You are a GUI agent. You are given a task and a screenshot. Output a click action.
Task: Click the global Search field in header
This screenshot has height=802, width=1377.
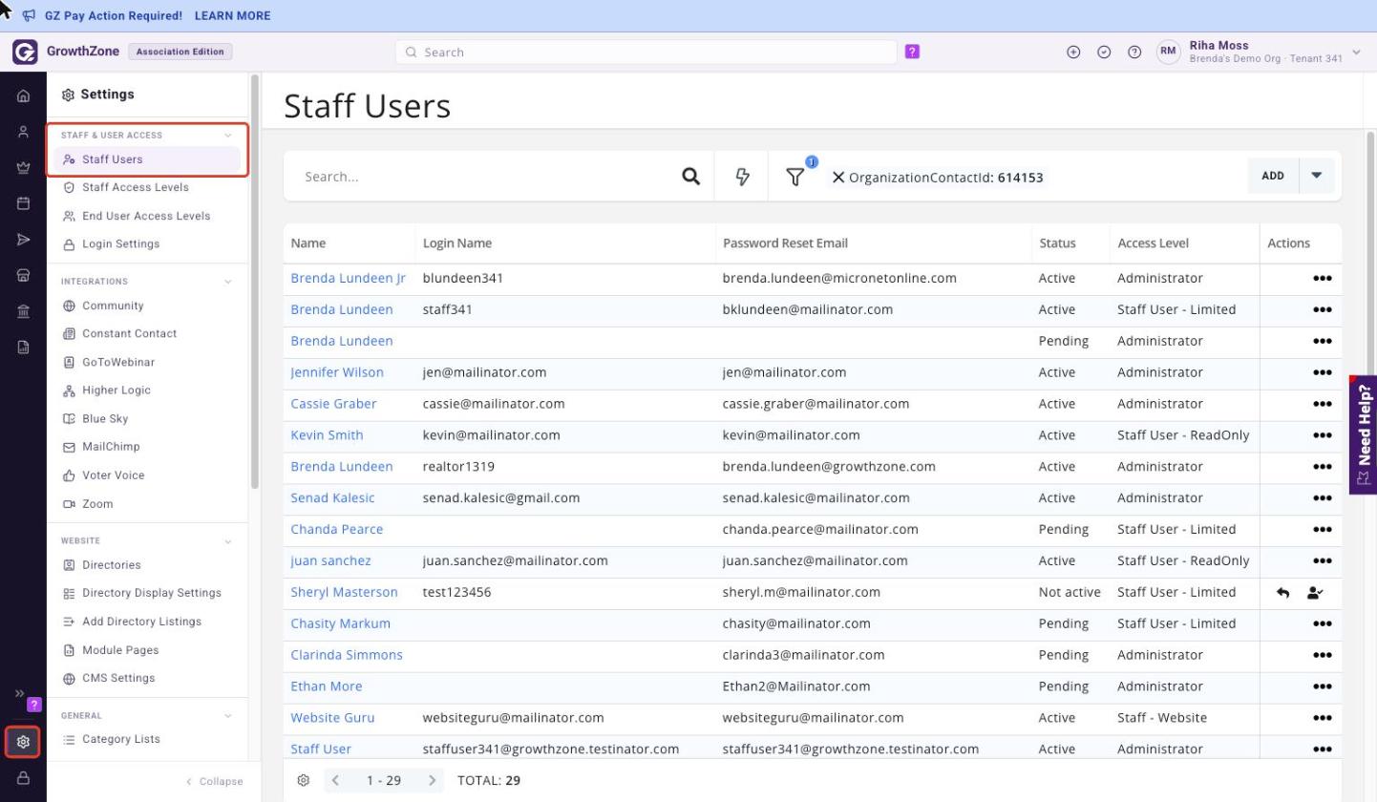click(646, 53)
